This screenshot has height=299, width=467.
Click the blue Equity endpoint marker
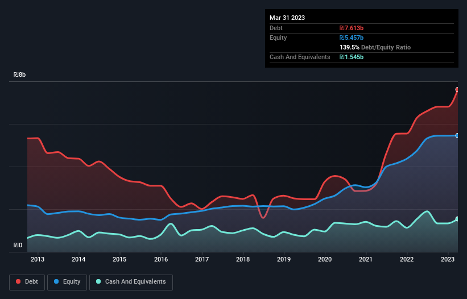(457, 135)
